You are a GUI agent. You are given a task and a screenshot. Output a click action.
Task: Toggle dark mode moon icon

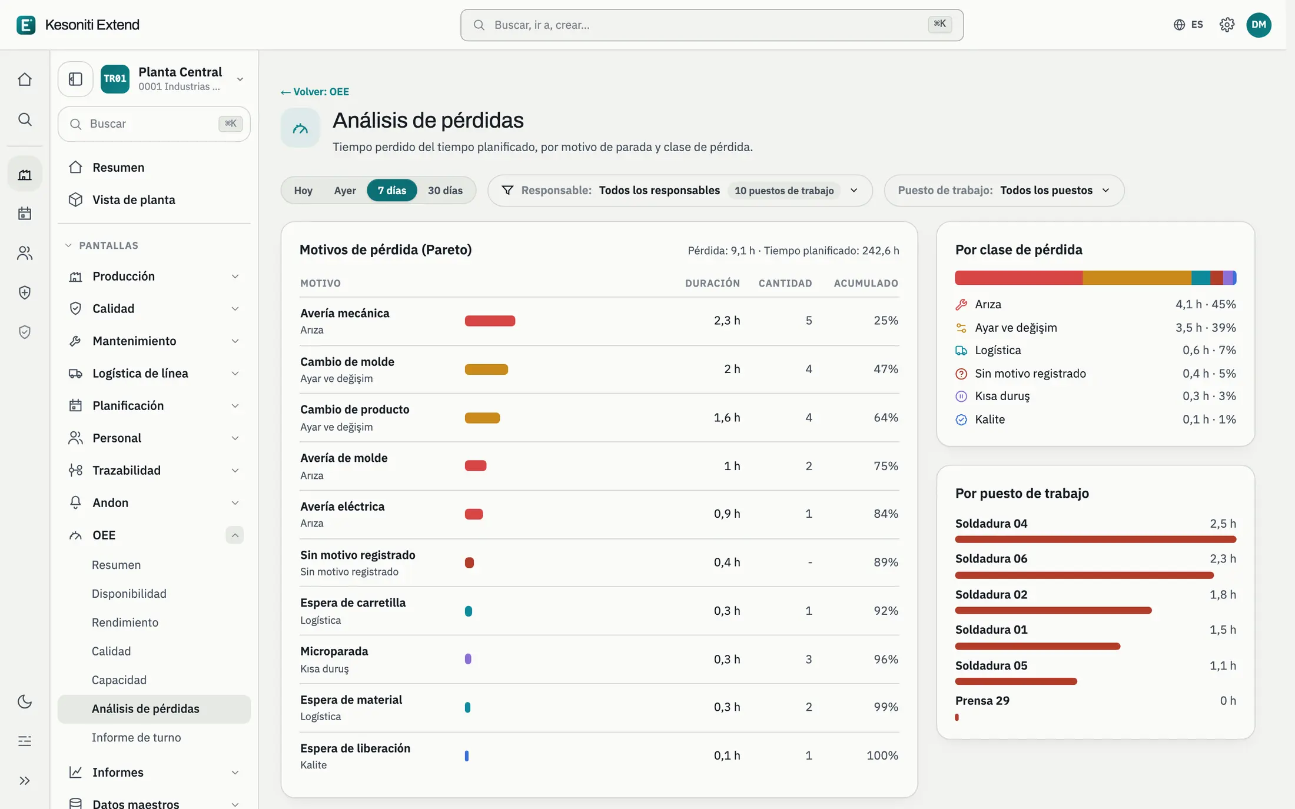[x=25, y=701]
